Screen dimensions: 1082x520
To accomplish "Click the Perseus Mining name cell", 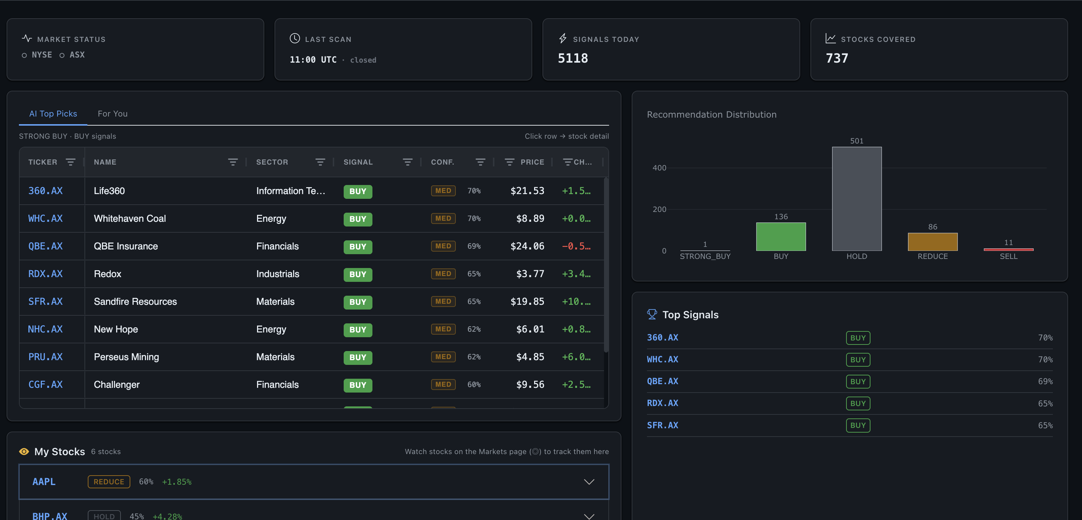I will pyautogui.click(x=126, y=357).
